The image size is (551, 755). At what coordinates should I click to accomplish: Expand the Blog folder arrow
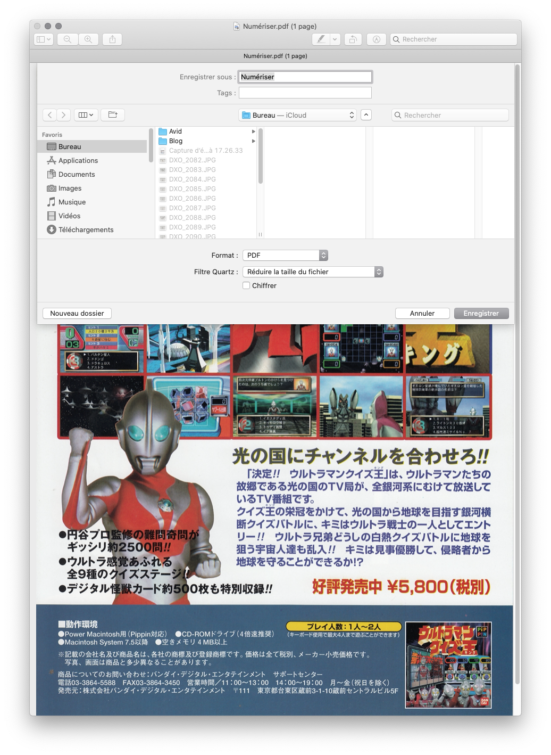[254, 141]
